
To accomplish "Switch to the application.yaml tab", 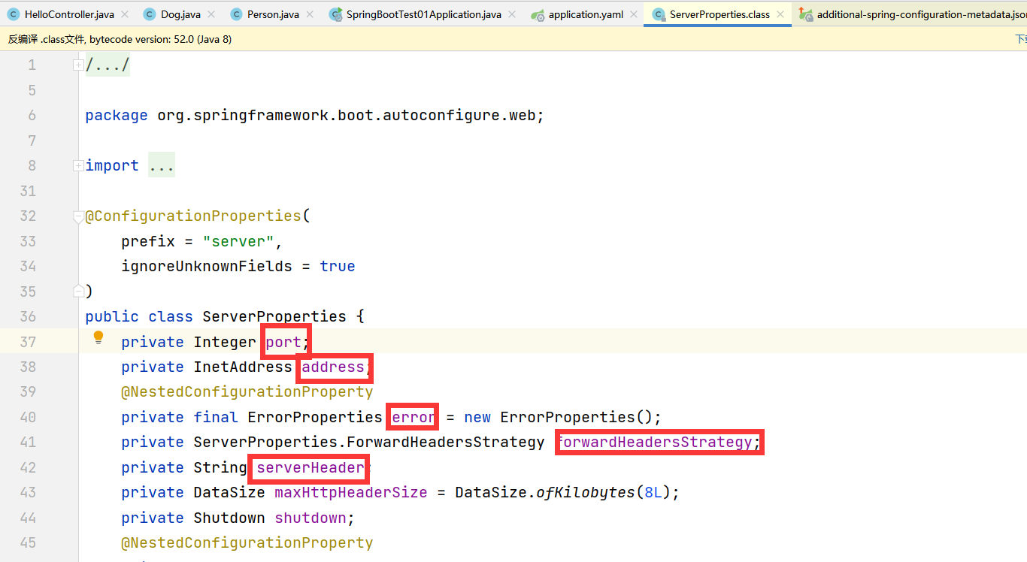I will [586, 14].
